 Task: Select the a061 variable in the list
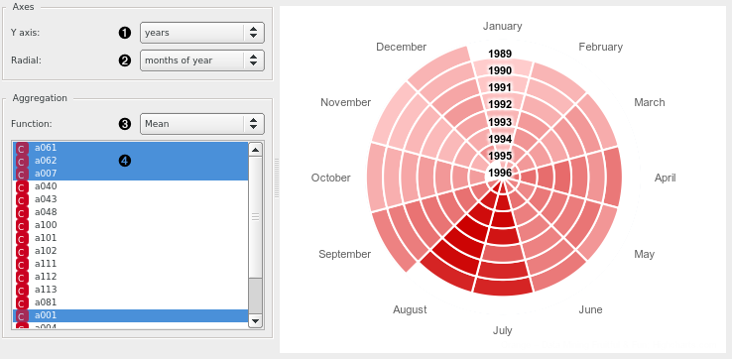tap(131, 148)
